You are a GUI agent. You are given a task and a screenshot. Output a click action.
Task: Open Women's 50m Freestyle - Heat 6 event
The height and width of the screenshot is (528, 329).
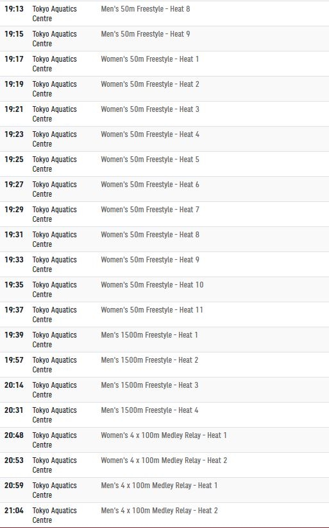tap(150, 185)
